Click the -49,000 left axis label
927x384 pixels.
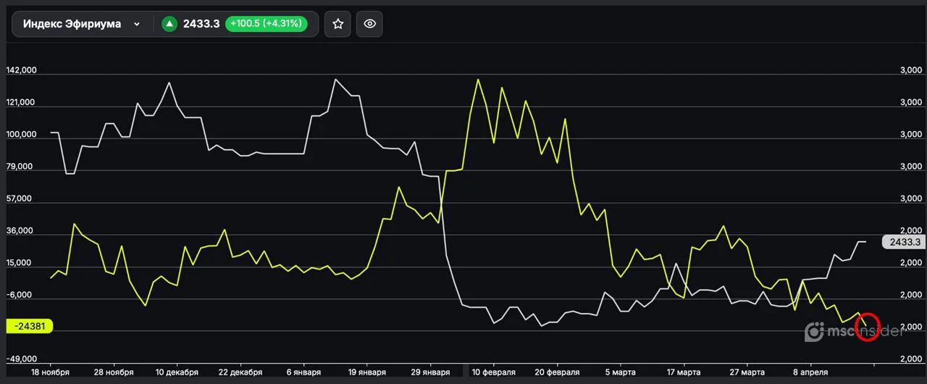tap(21, 359)
